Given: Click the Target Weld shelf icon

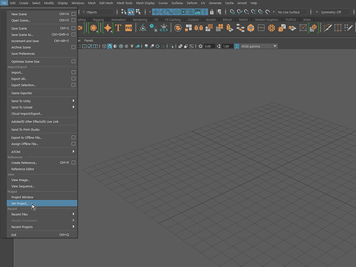Looking at the screenshot, I should (x=338, y=28).
